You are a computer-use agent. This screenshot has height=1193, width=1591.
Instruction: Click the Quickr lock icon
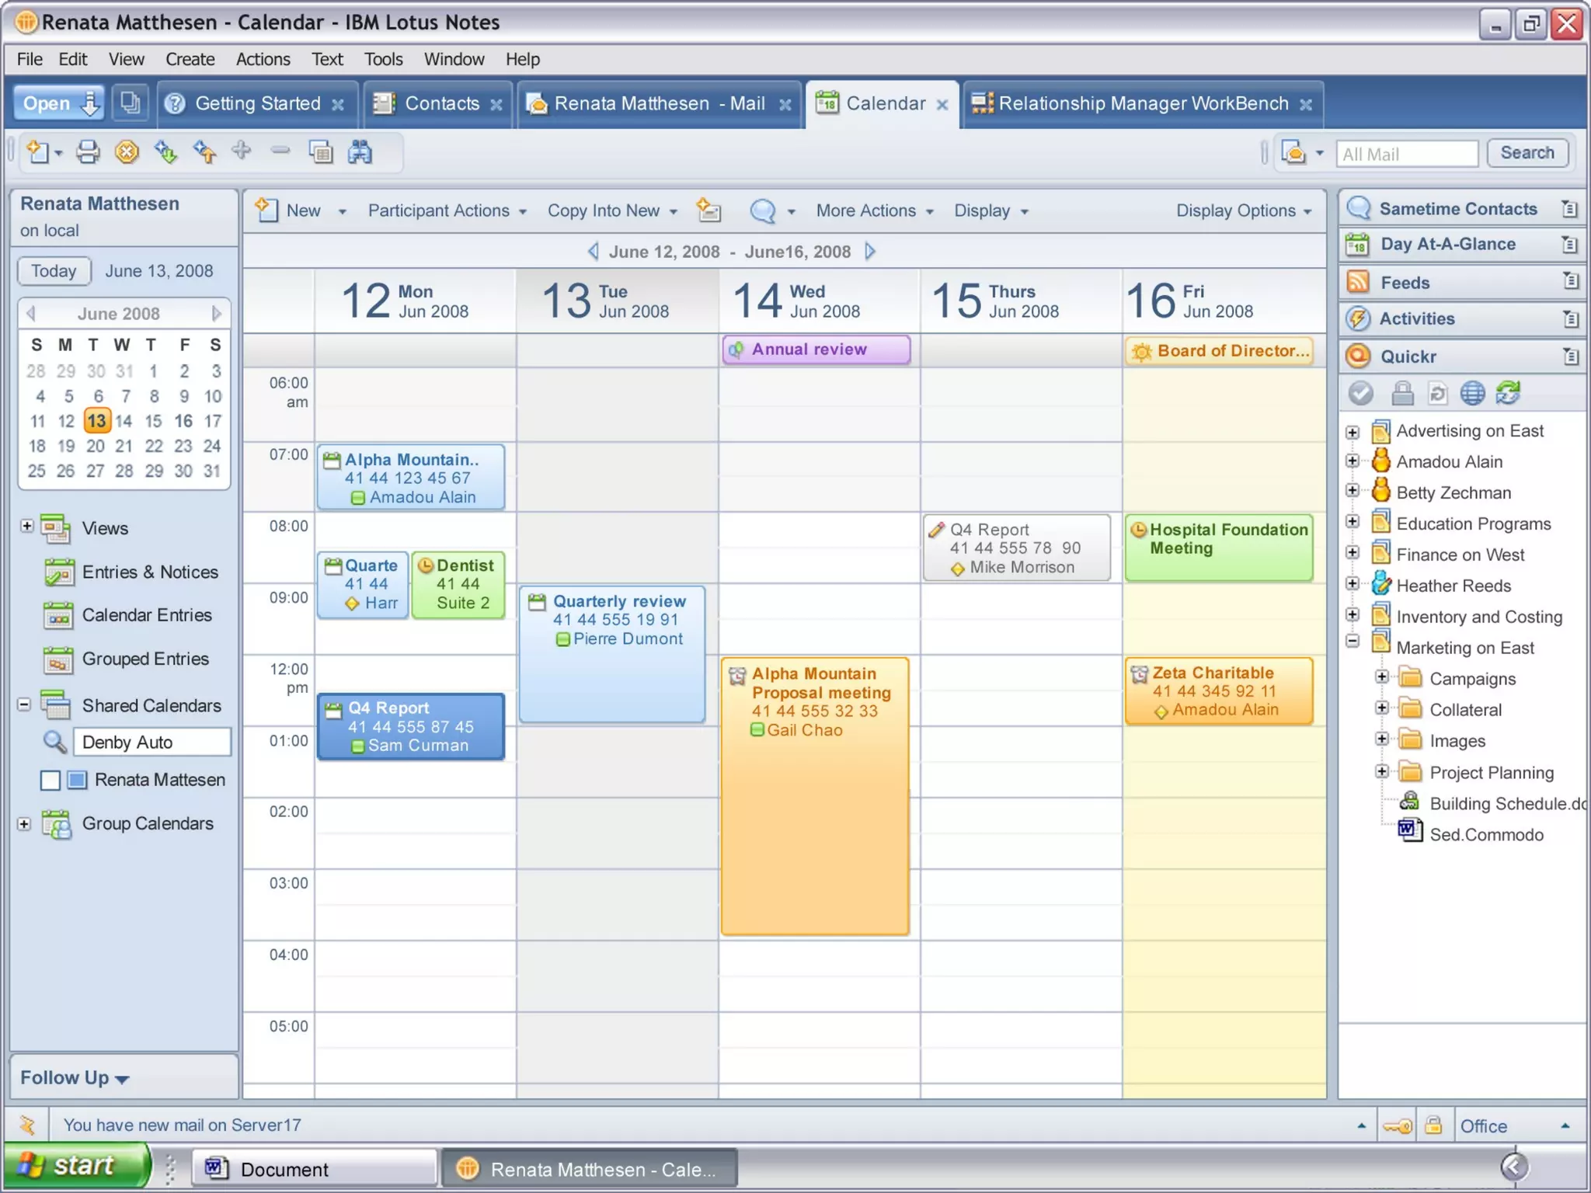click(x=1402, y=394)
